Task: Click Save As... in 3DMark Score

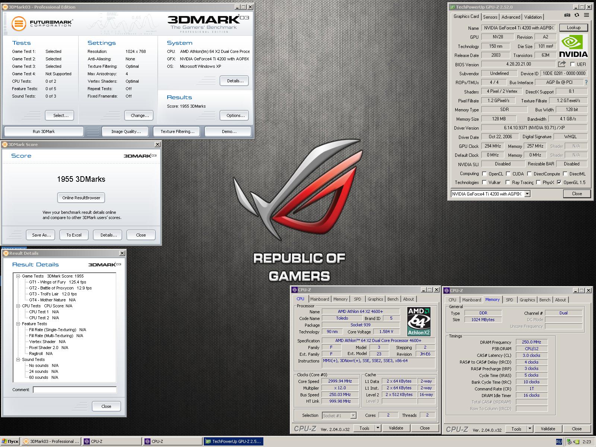Action: [x=41, y=235]
